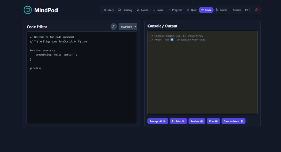Open the MindPod home title

pos(46,10)
